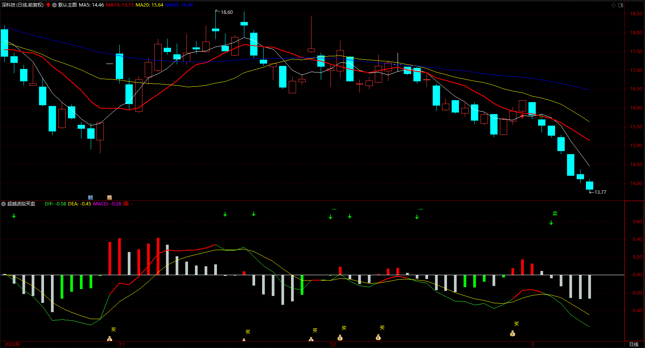Click the orange 榜 marker icon
The image size is (645, 348).
pyautogui.click(x=109, y=197)
